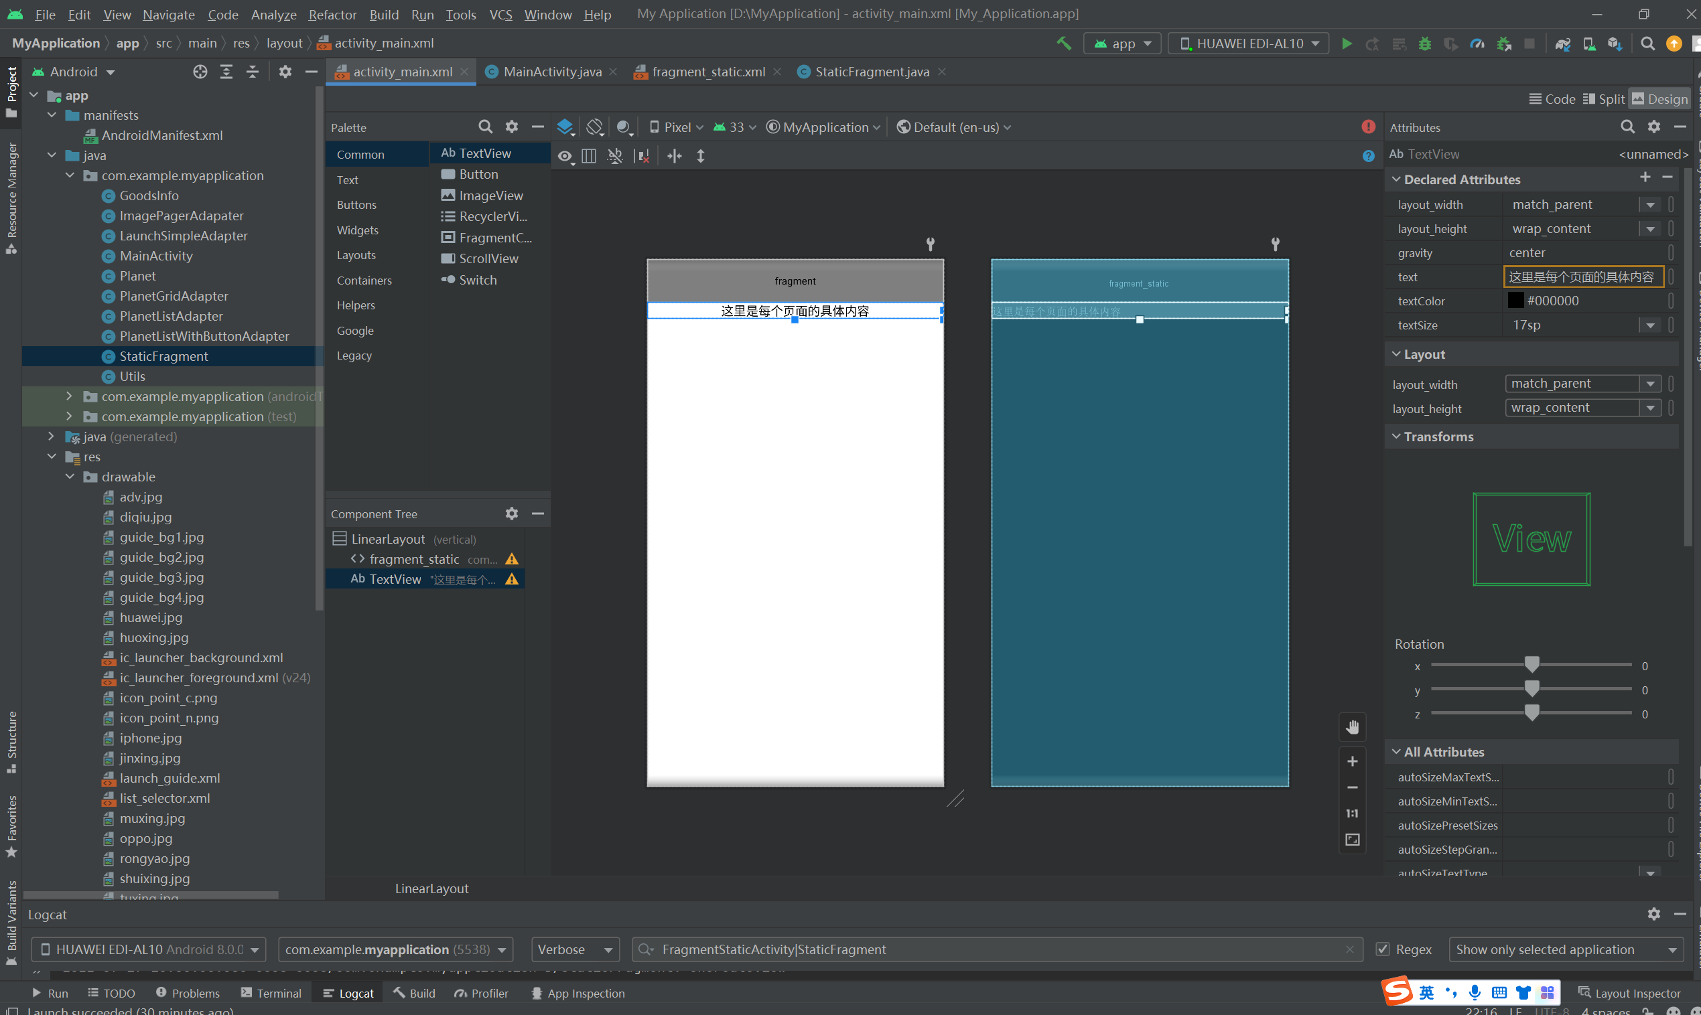1701x1015 pixels.
Task: Click the Make Project hammer icon
Action: [1064, 44]
